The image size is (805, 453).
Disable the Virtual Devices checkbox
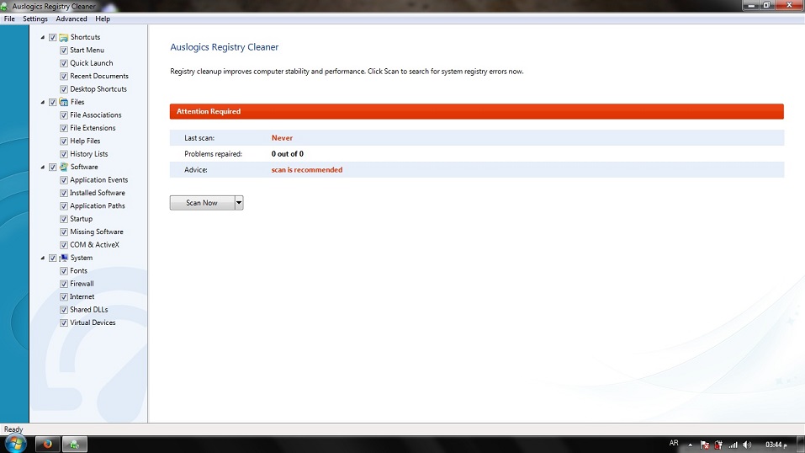point(64,323)
